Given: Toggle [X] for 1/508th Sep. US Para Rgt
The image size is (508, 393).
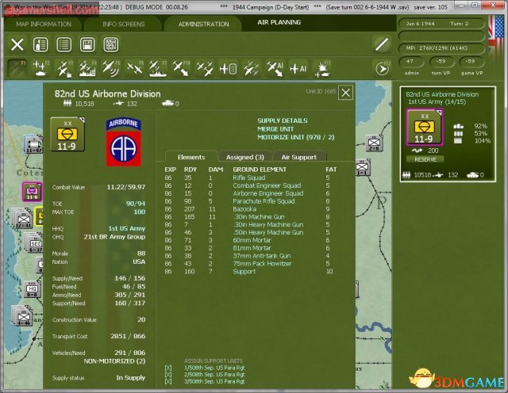Looking at the screenshot, I should point(167,368).
